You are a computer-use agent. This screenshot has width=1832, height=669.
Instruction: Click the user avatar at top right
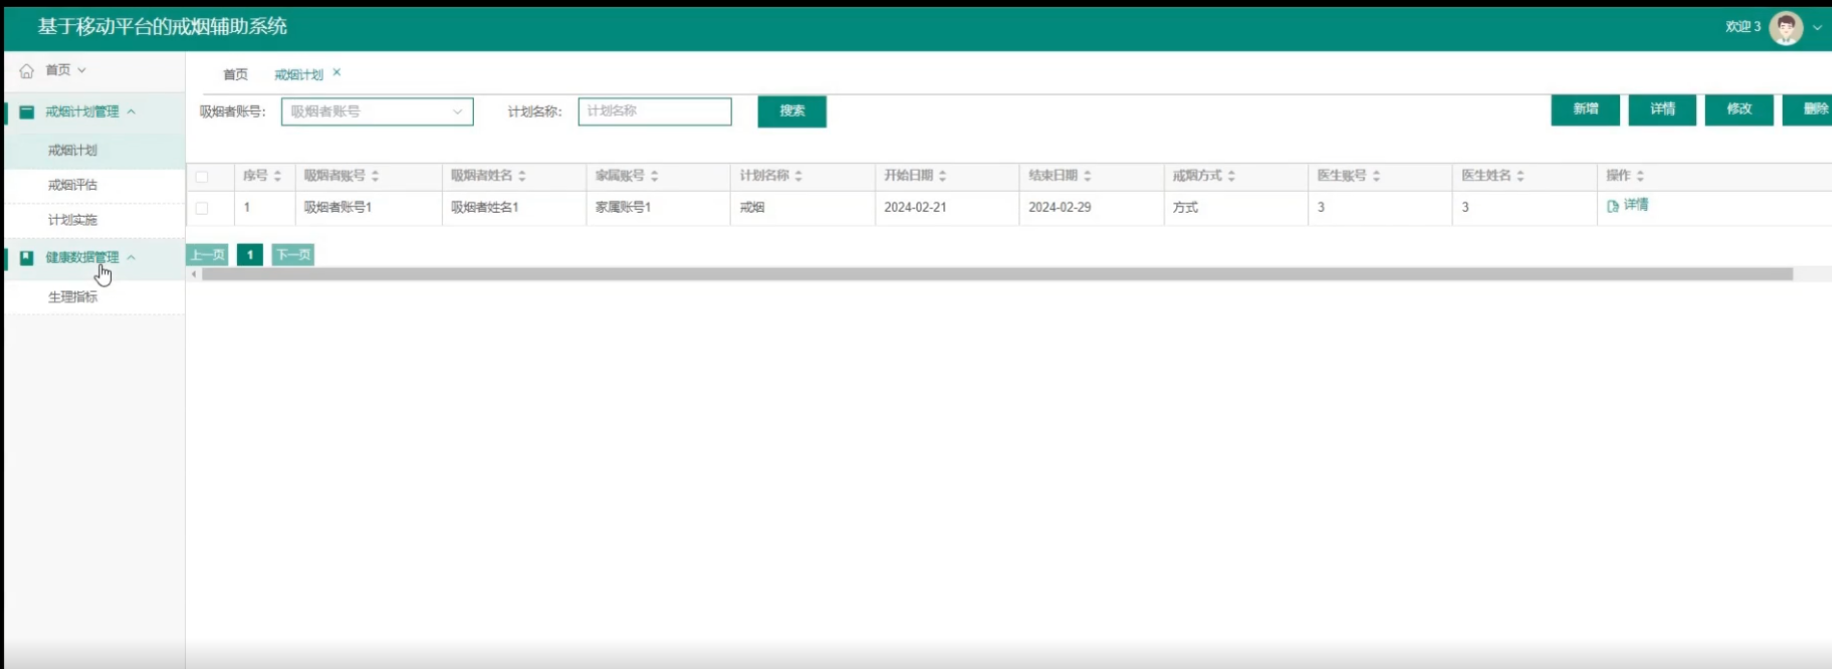click(1785, 28)
